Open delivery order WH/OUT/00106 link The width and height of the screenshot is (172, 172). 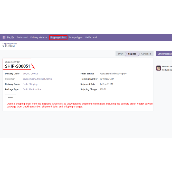[31, 74]
